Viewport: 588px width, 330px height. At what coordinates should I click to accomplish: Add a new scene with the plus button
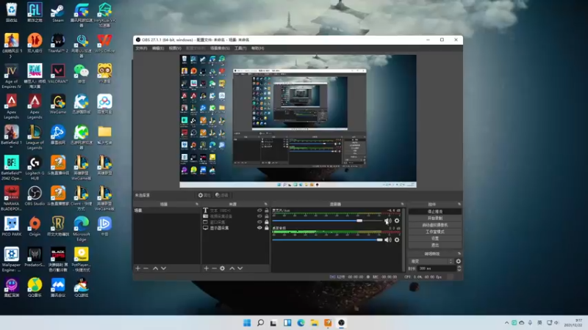click(137, 268)
